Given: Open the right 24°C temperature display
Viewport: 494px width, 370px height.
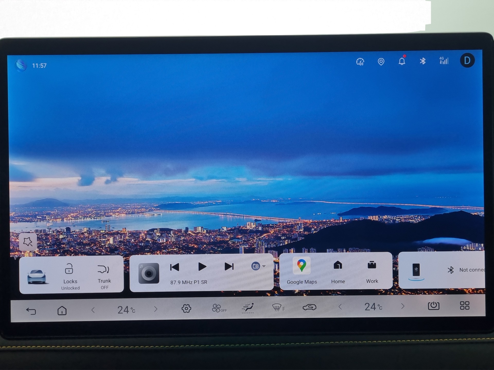Looking at the screenshot, I should pyautogui.click(x=373, y=307).
